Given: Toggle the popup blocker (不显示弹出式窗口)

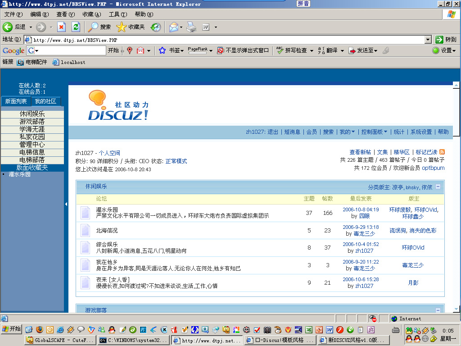Looking at the screenshot, I should (243, 50).
